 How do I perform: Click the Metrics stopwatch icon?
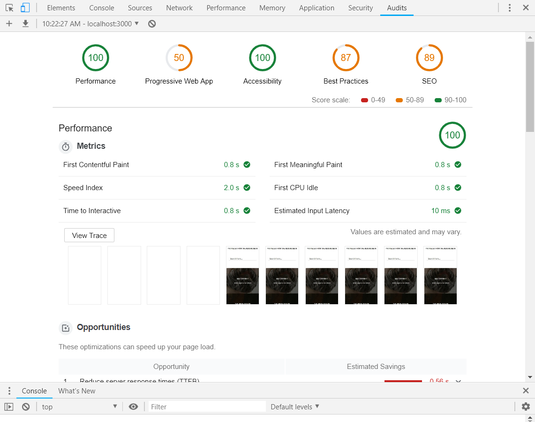click(x=66, y=146)
